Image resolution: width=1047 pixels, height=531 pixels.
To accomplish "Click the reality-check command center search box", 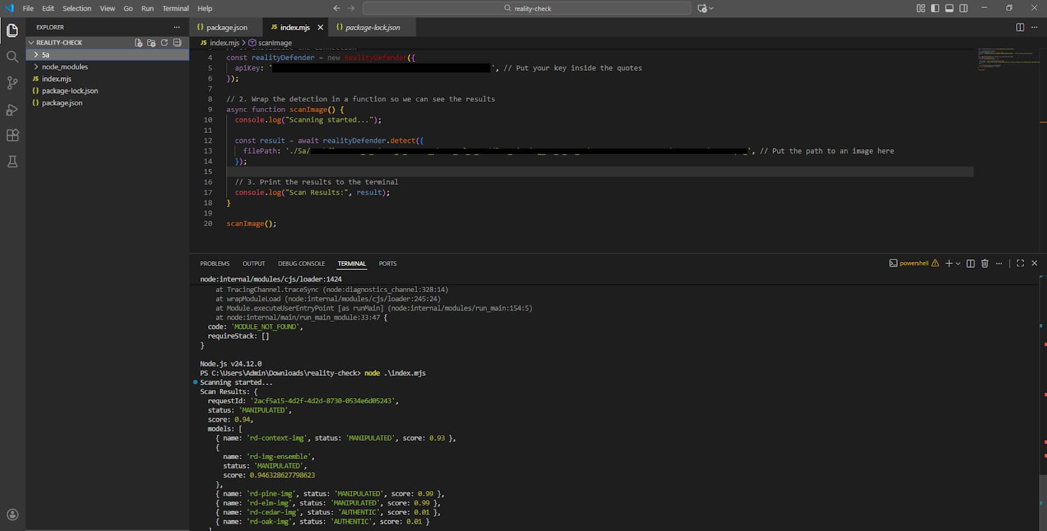I will 527,9.
